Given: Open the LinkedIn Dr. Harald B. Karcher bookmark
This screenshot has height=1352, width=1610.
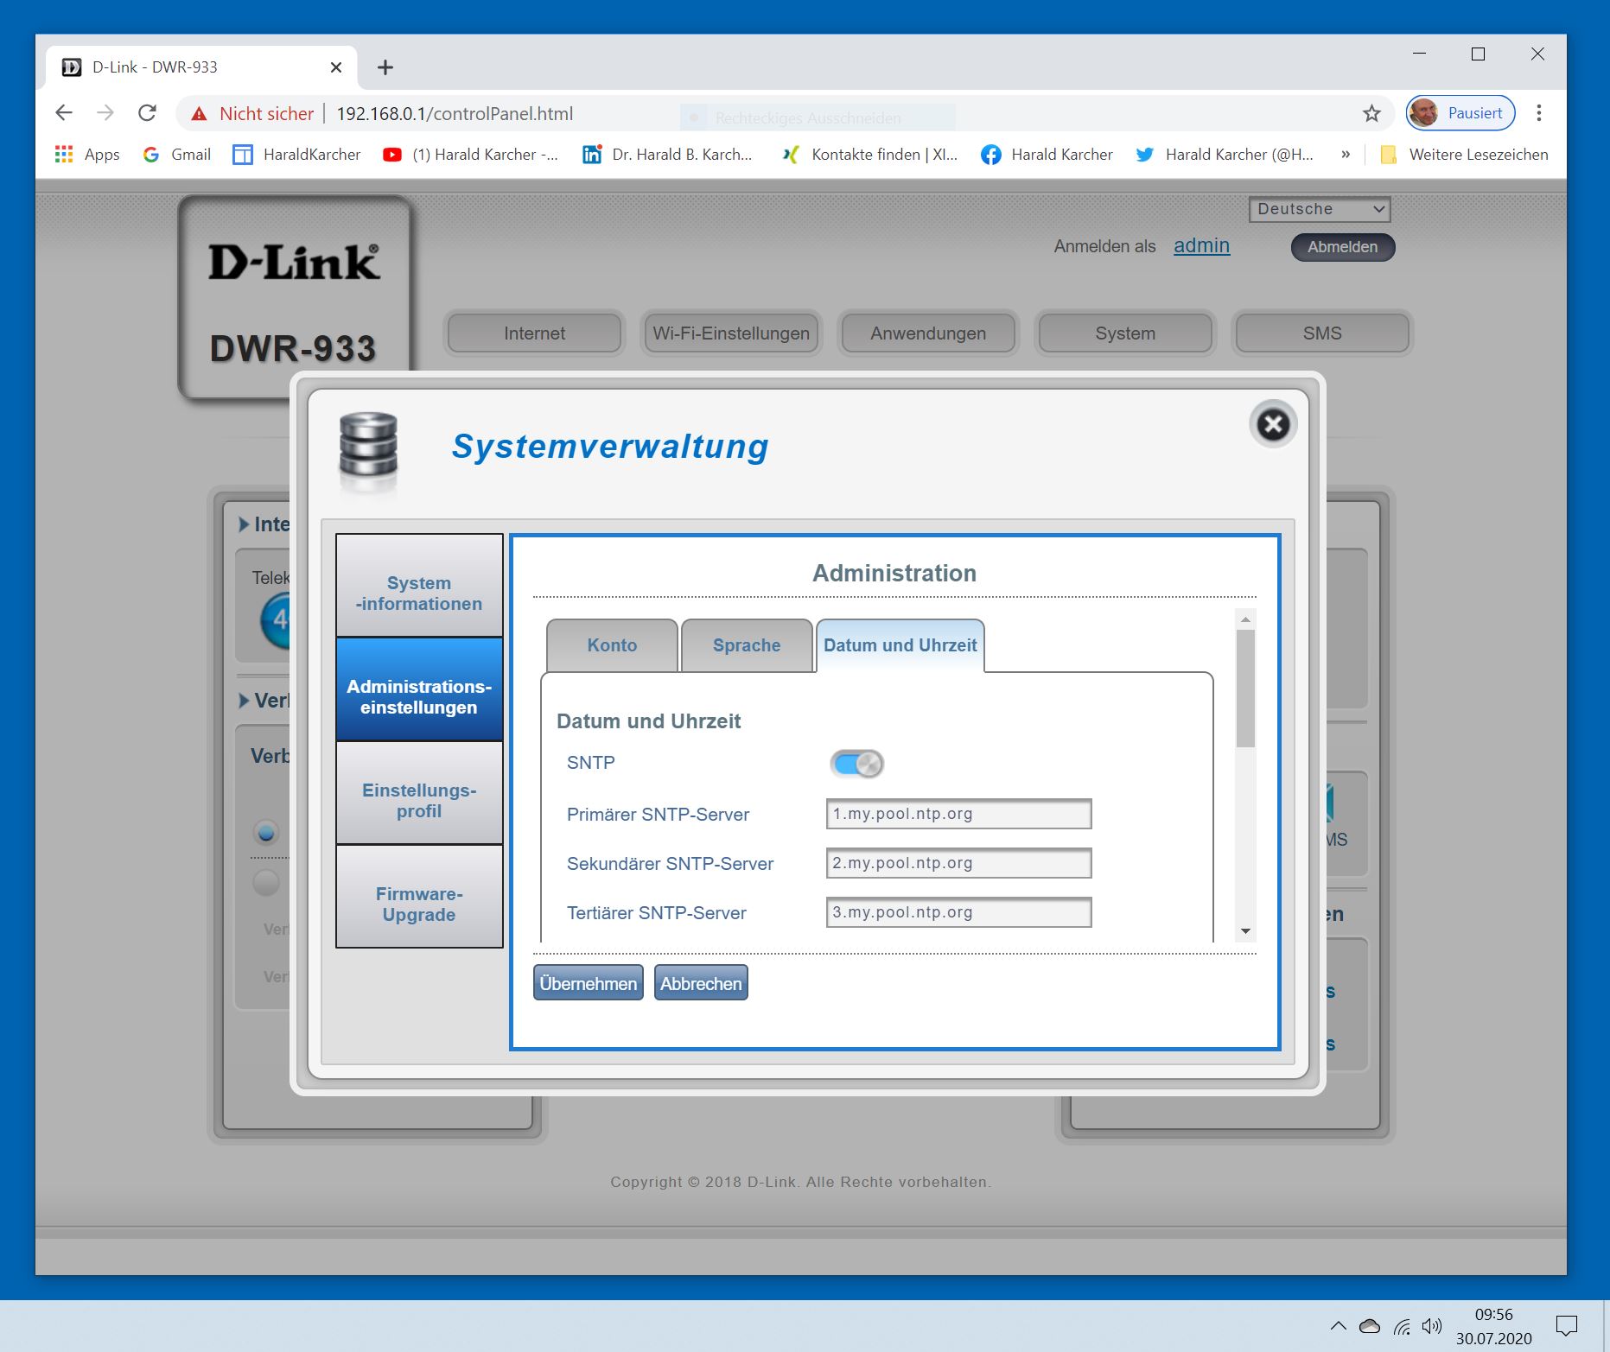Looking at the screenshot, I should tap(668, 155).
